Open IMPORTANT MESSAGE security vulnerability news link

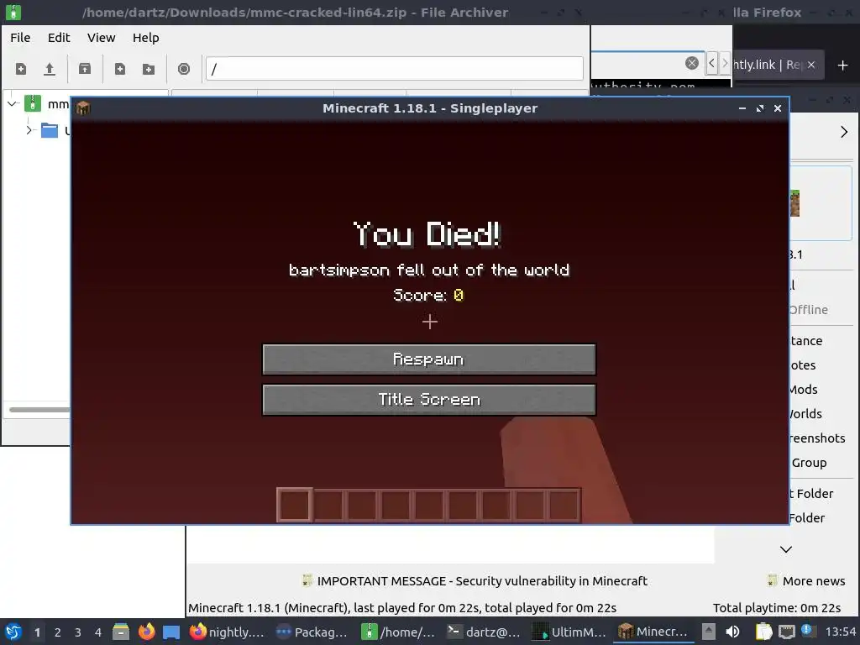pyautogui.click(x=482, y=581)
